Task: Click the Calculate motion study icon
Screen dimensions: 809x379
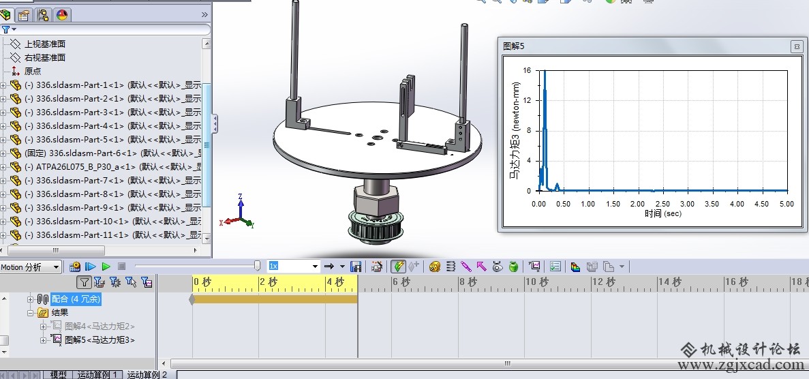Action: [x=75, y=267]
